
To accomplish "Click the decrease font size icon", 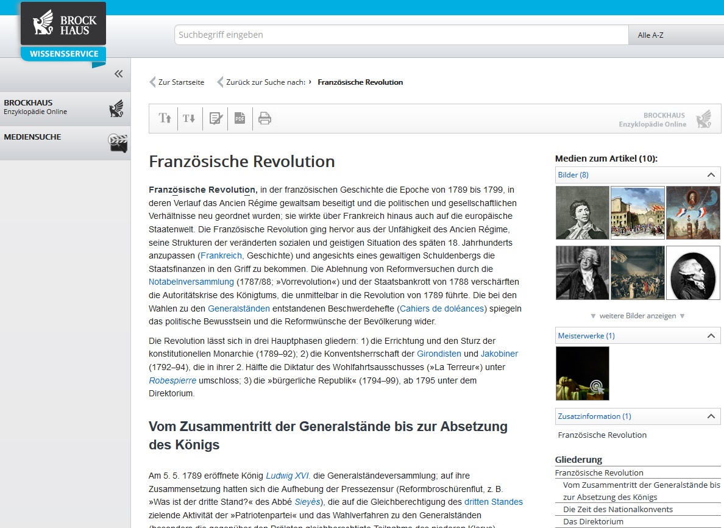I will pyautogui.click(x=190, y=118).
